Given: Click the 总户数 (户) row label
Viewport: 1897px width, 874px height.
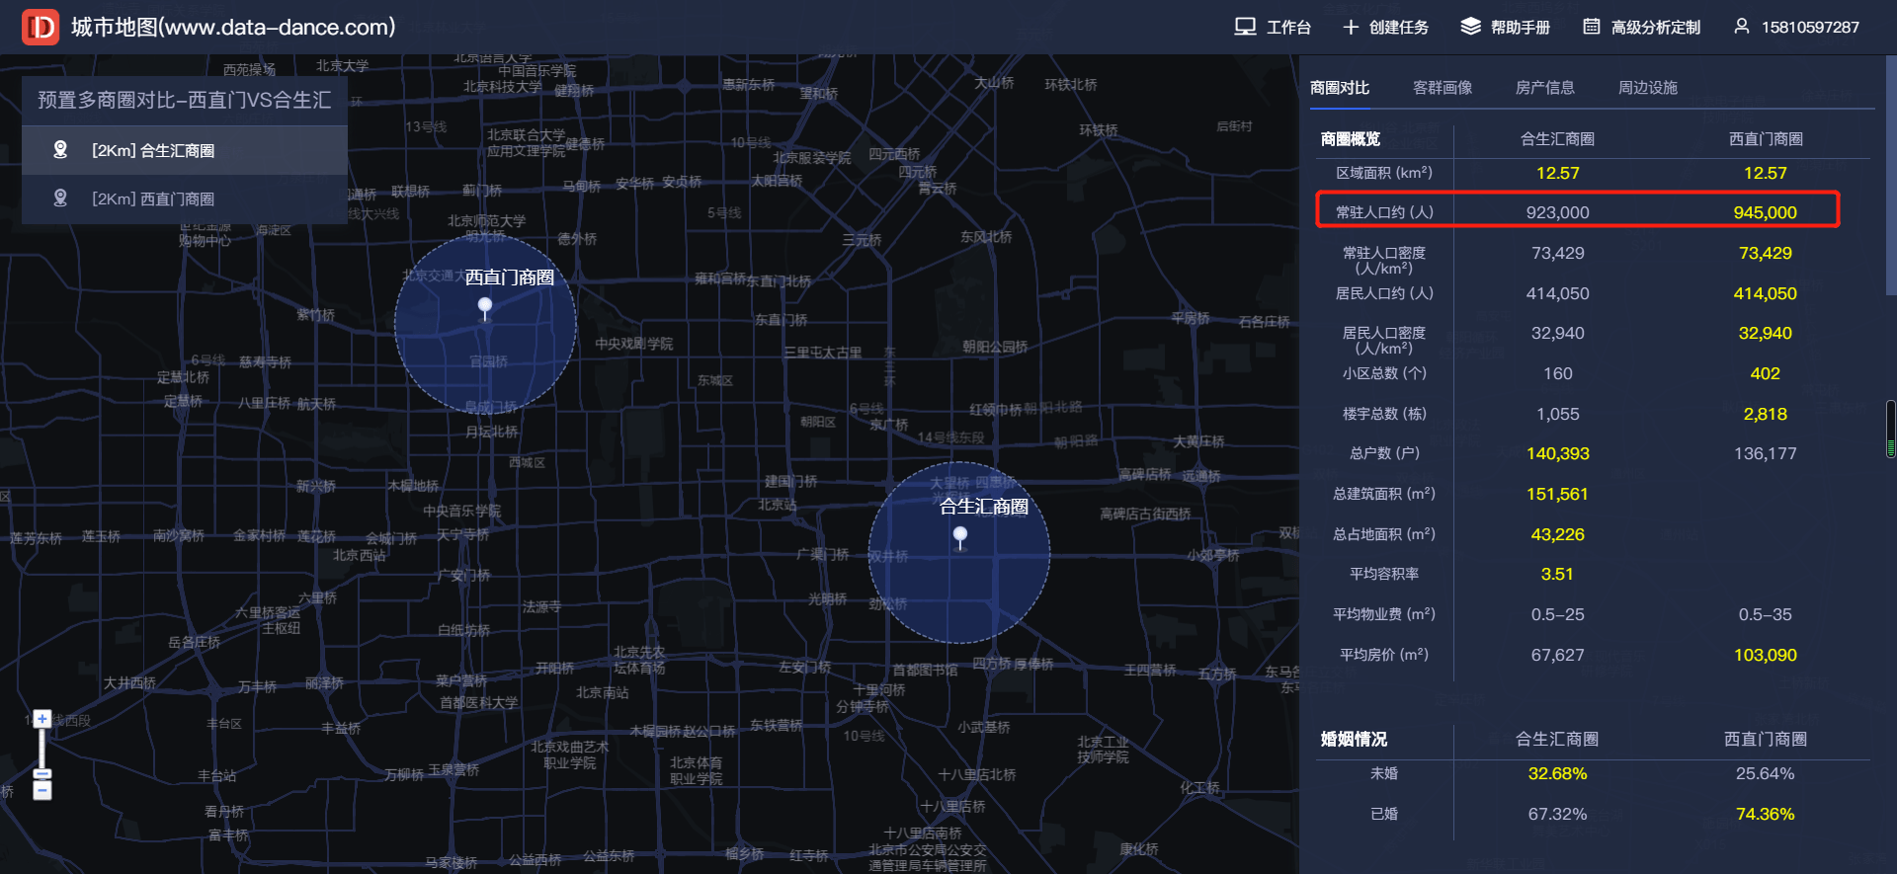Looking at the screenshot, I should pos(1384,453).
